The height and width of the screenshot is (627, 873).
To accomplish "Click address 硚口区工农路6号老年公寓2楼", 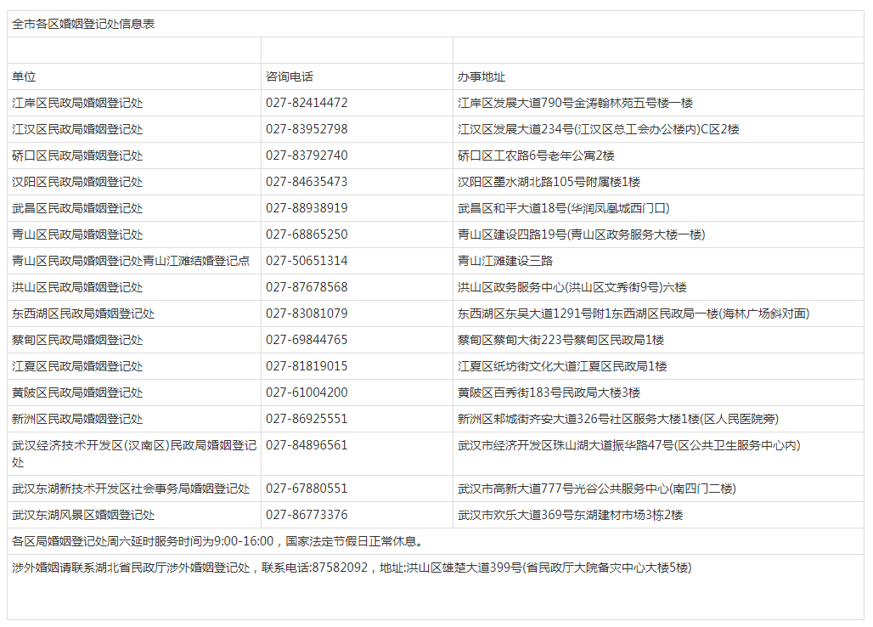I will [536, 155].
